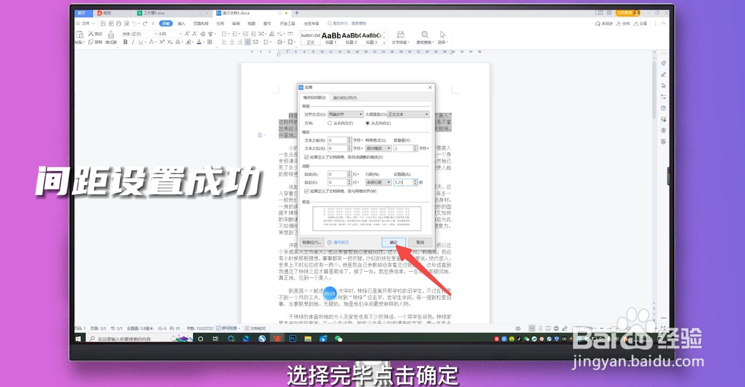The image size is (745, 387).
Task: Click the Print icon in quick toolbar
Action: click(118, 23)
